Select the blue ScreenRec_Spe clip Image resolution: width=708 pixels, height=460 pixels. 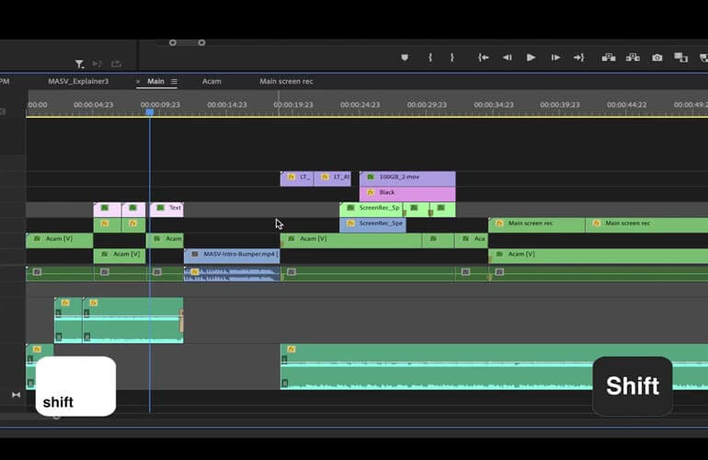point(372,224)
